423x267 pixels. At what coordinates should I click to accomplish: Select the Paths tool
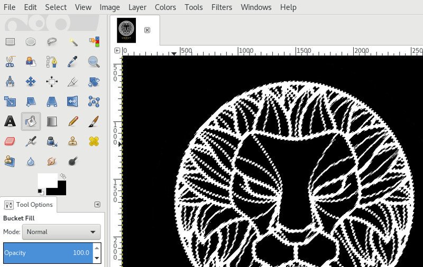pyautogui.click(x=52, y=62)
